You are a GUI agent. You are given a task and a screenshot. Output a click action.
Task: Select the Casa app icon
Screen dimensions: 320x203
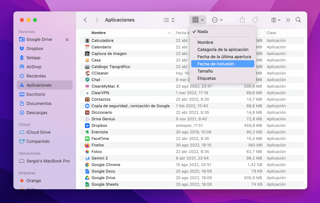[87, 60]
